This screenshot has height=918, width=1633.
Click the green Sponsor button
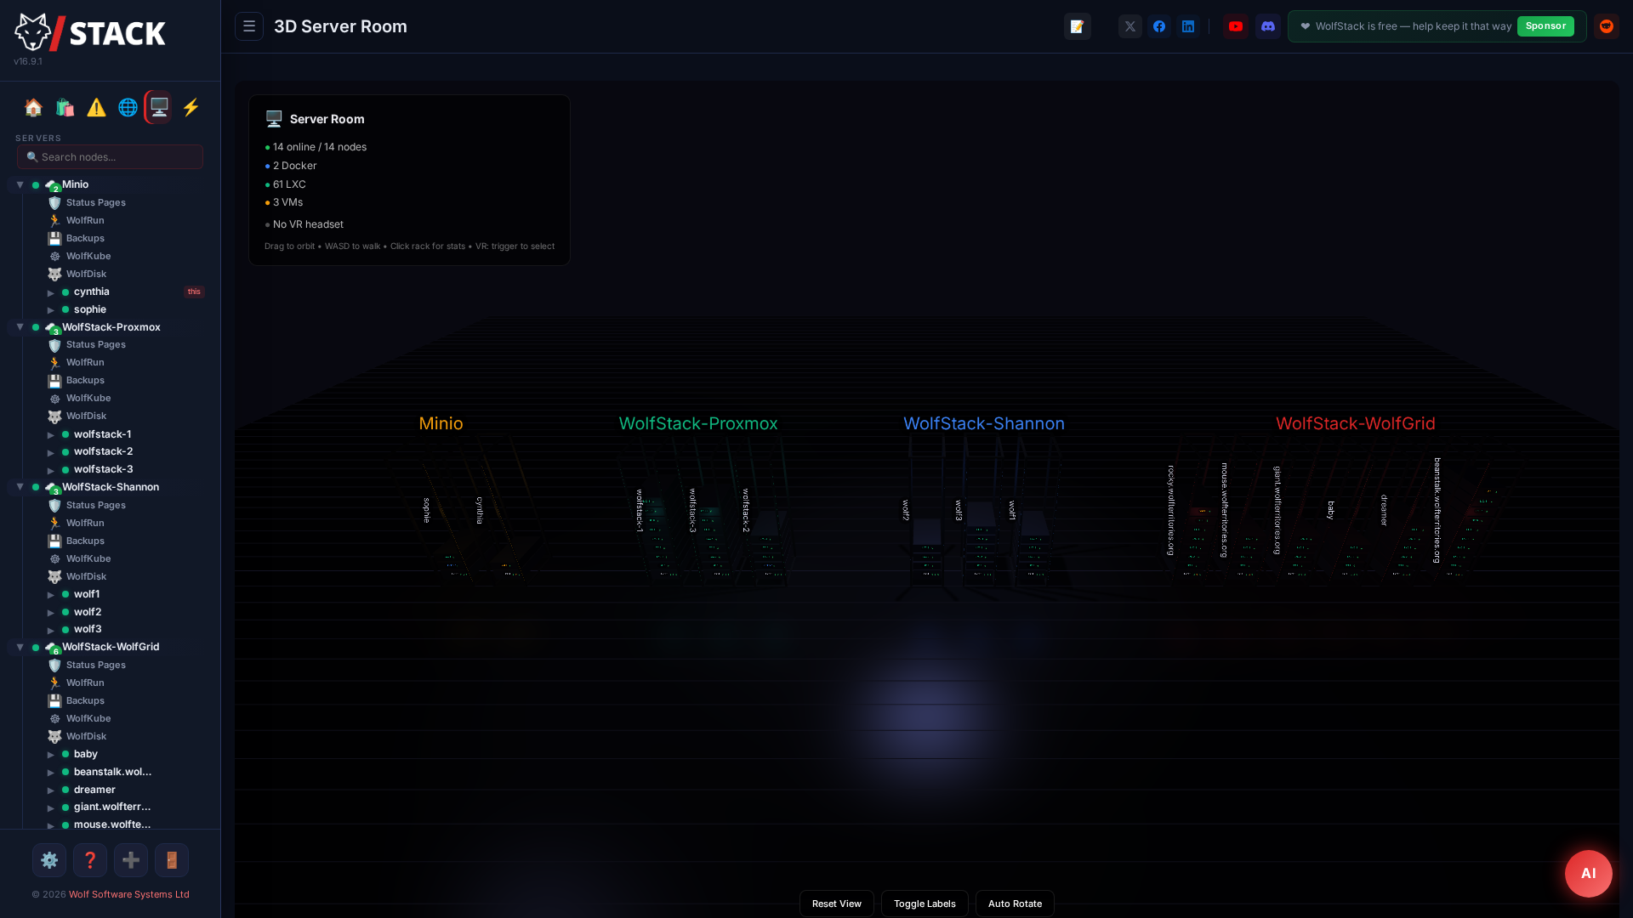pyautogui.click(x=1545, y=26)
